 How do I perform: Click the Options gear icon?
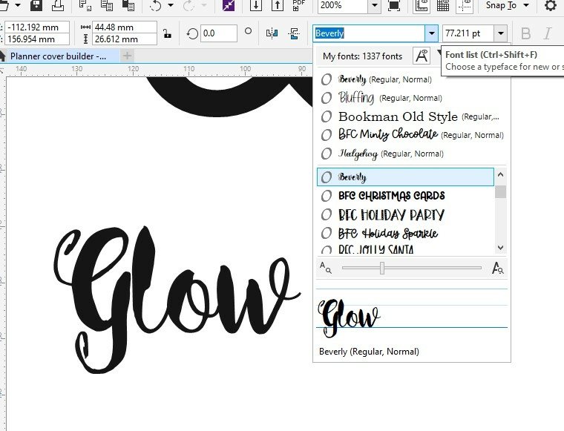[550, 6]
